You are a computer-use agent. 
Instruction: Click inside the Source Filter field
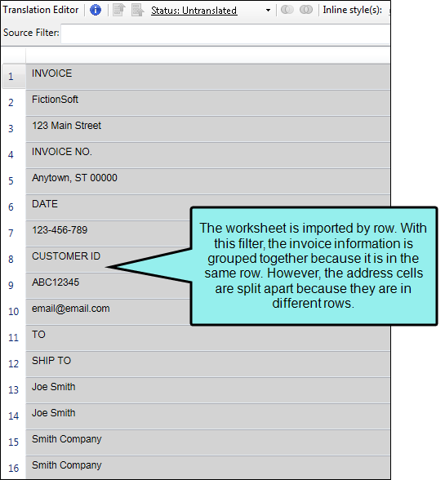pyautogui.click(x=225, y=33)
